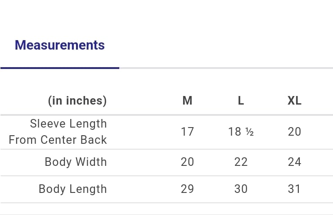Screen dimensions: 333x215
Task: Click the Body Width row label
Action: (76, 162)
